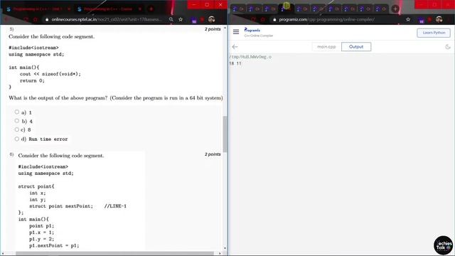This screenshot has height=256, width=455.
Task: Click the 'p1.nextPoint = p1;' code line
Action: (54, 245)
